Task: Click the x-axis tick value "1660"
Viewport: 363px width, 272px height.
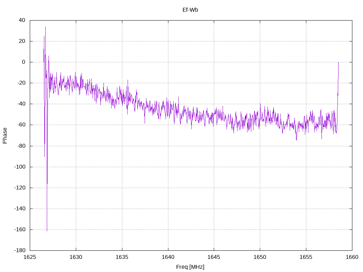Action: tap(352, 257)
